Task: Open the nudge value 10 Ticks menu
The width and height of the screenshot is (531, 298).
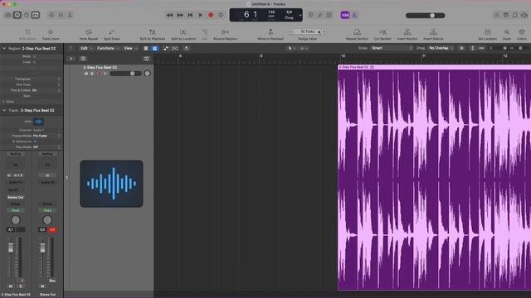Action: pos(308,31)
